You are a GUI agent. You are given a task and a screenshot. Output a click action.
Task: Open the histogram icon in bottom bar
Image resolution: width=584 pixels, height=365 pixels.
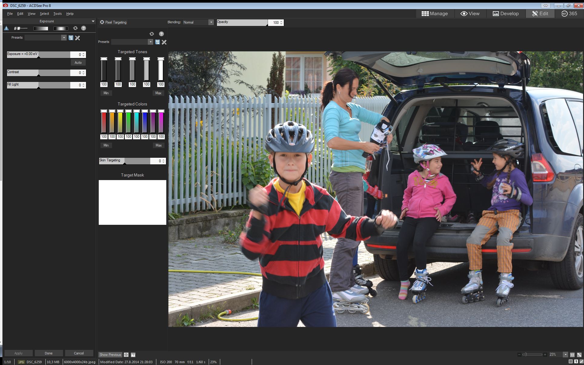pyautogui.click(x=133, y=355)
